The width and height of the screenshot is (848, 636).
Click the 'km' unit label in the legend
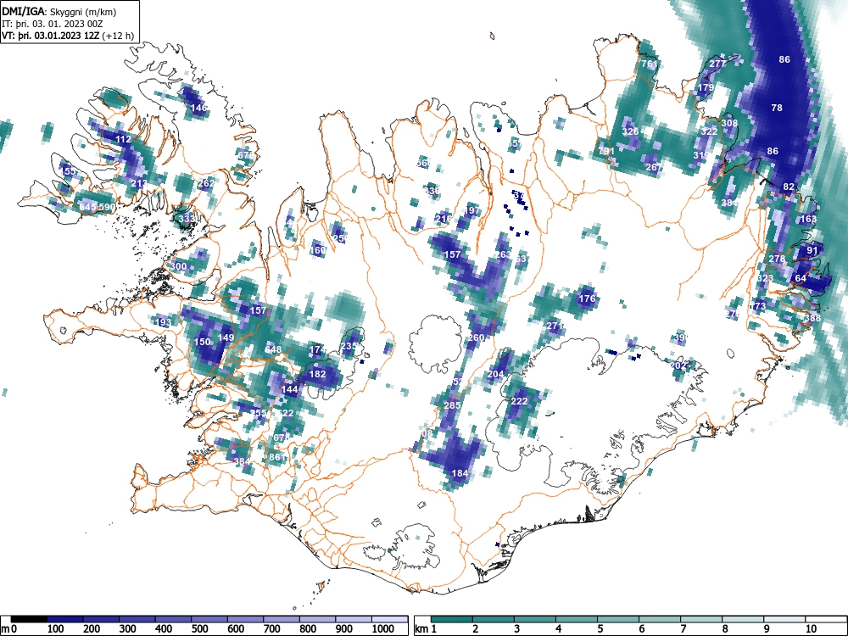point(421,629)
